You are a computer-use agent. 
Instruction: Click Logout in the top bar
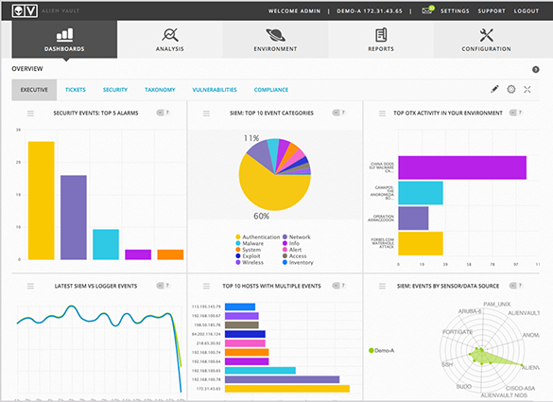[527, 11]
